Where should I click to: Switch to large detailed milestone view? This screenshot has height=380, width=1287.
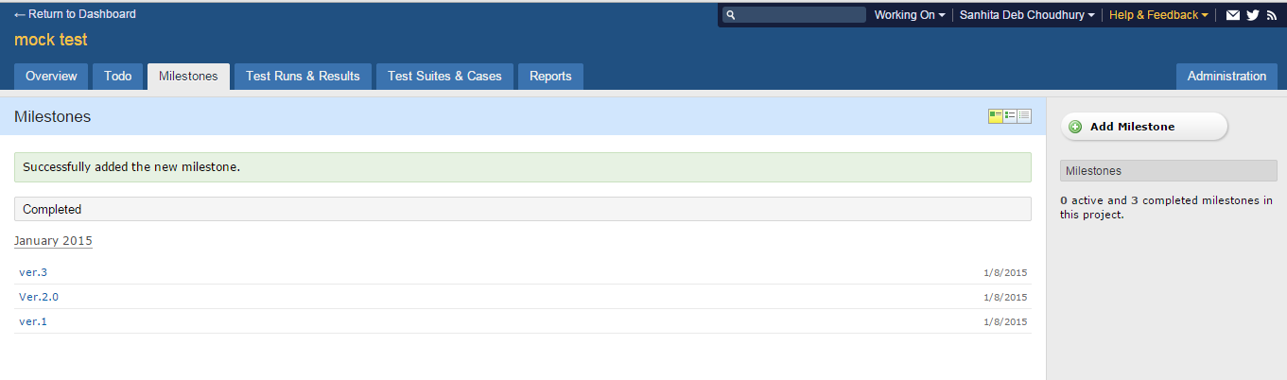tap(996, 115)
